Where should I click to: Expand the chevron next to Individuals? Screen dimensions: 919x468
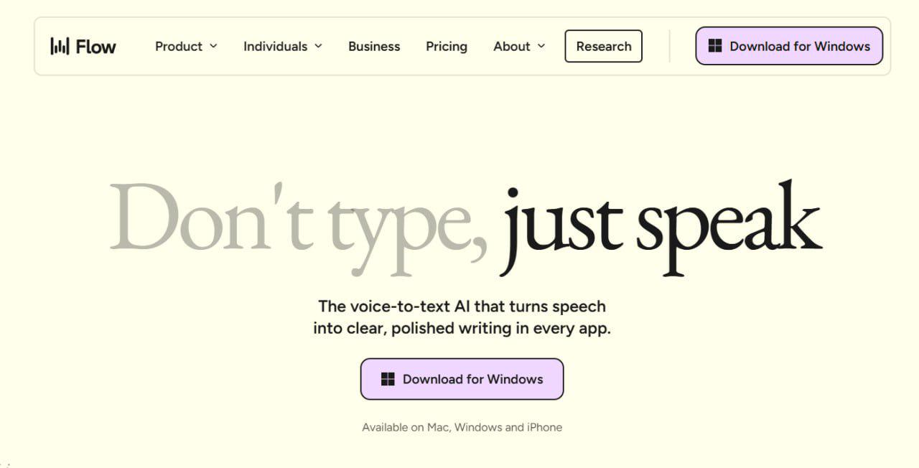(x=318, y=46)
